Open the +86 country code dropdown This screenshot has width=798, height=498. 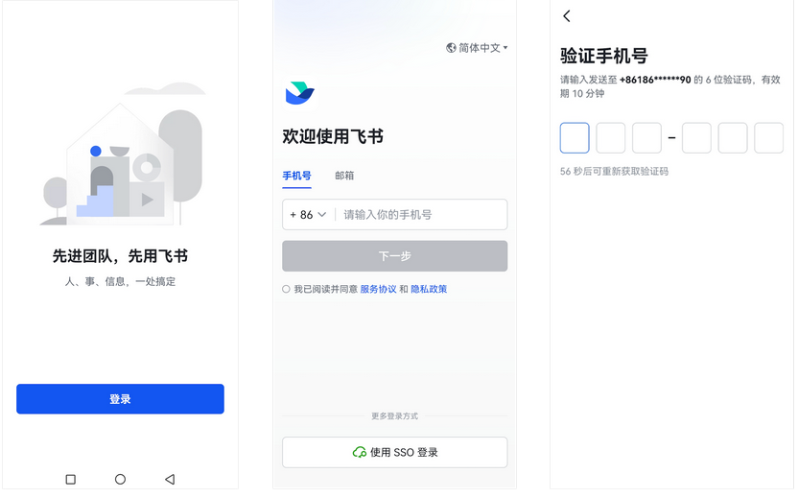[308, 215]
